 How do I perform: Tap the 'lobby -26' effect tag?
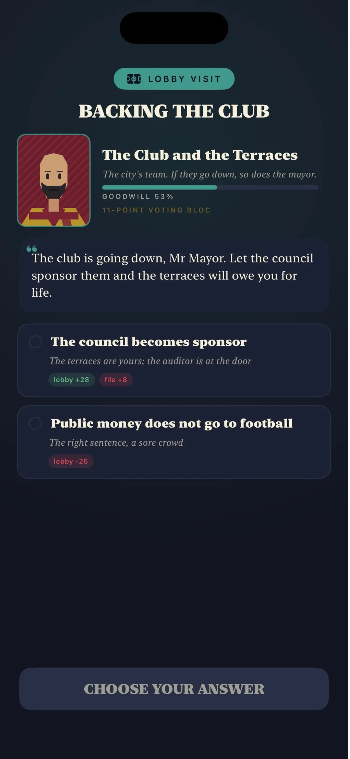point(71,461)
